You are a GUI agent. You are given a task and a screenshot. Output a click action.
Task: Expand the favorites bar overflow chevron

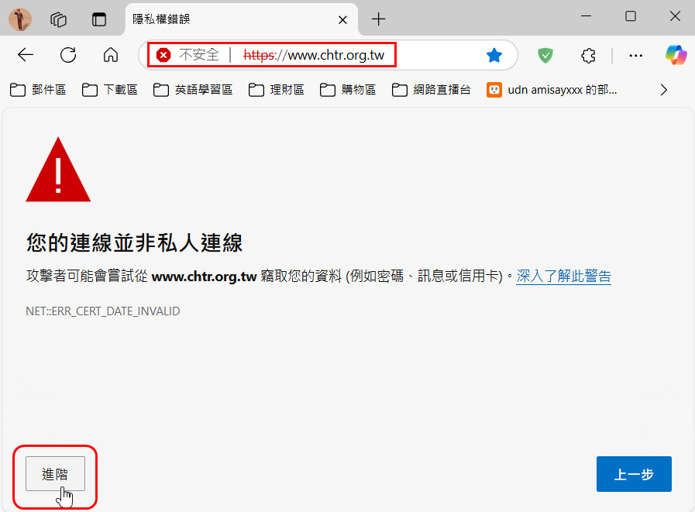[x=663, y=90]
